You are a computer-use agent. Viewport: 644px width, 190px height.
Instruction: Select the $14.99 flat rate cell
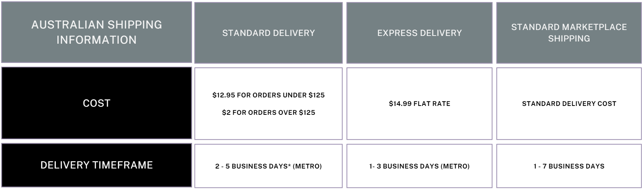[x=419, y=104]
